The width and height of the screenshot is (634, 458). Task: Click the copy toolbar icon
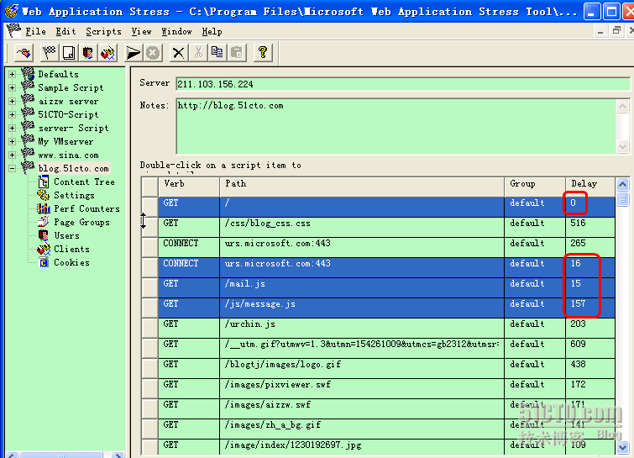point(217,53)
